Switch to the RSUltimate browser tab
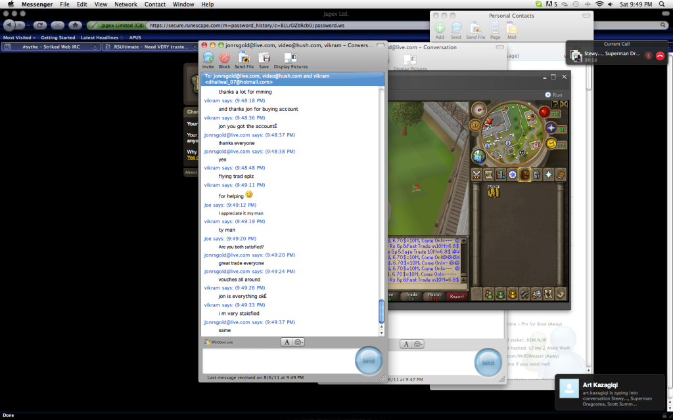The image size is (673, 420). [x=151, y=47]
